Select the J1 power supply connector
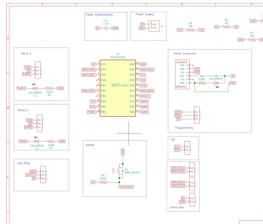The image size is (263, 224). (154, 26)
